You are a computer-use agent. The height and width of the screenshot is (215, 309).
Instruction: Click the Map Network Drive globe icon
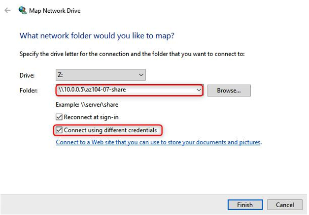pyautogui.click(x=23, y=10)
